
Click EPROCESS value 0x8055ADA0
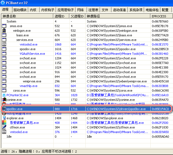[160, 137]
